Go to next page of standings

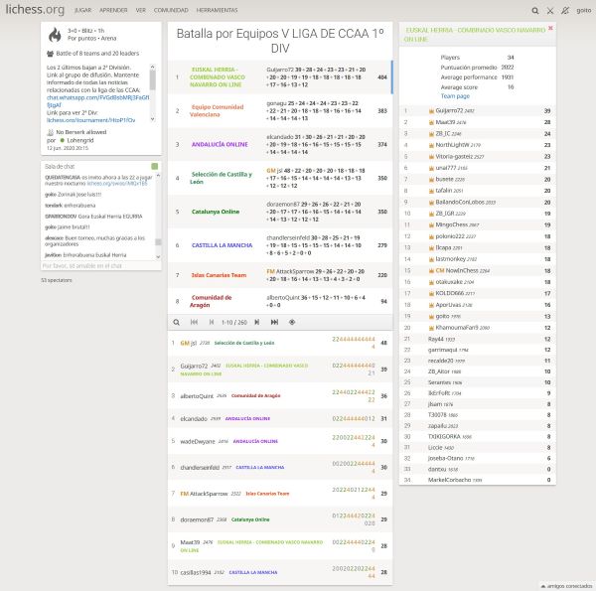click(257, 322)
